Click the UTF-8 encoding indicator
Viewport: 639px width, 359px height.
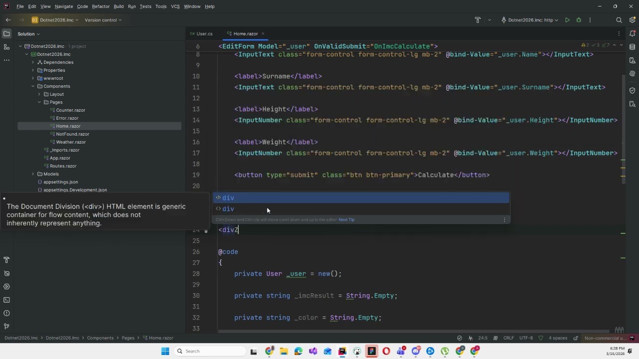click(526, 338)
